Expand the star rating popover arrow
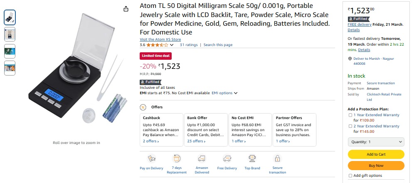 [173, 45]
